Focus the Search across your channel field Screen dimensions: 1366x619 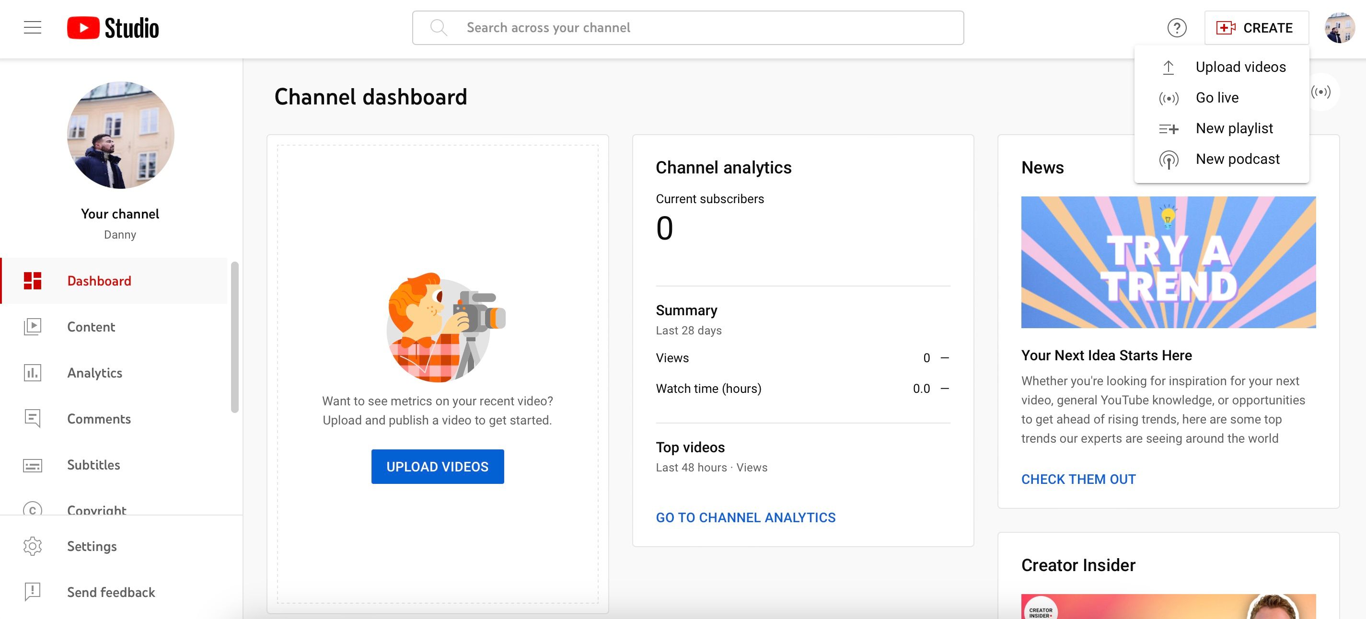[x=688, y=28]
